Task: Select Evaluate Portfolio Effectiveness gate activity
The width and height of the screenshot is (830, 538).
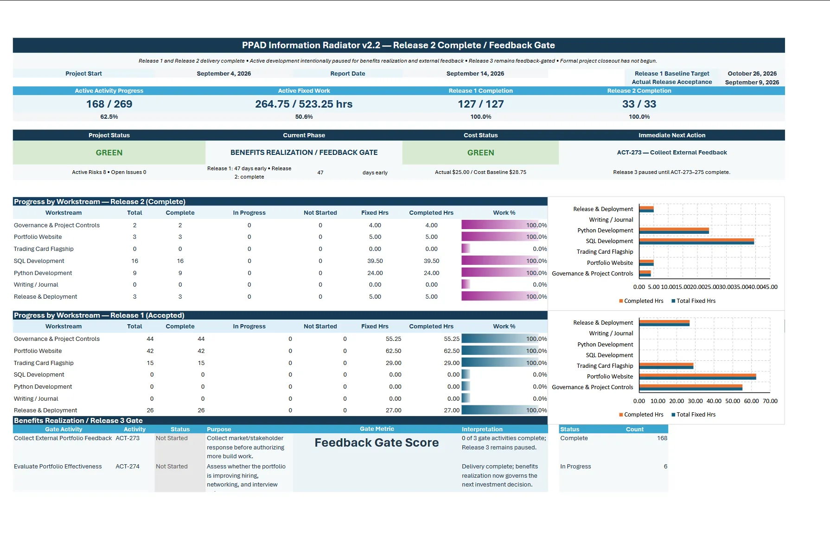Action: 57,467
